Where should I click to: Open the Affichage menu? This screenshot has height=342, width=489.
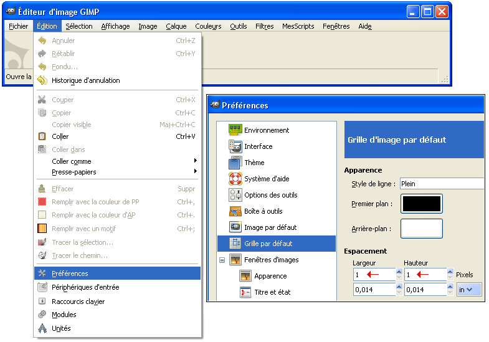point(115,26)
